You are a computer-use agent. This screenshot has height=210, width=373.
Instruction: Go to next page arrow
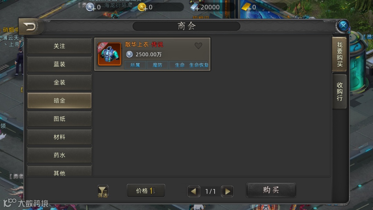pyautogui.click(x=227, y=191)
